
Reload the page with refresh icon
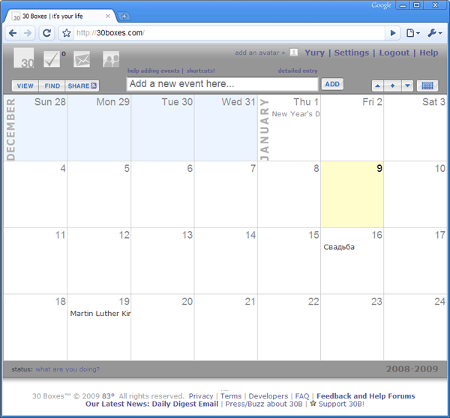pyautogui.click(x=46, y=33)
